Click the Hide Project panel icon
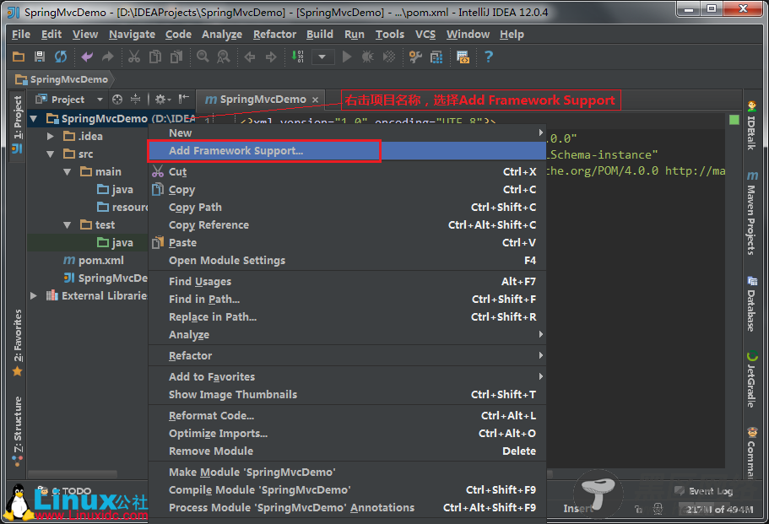 pyautogui.click(x=183, y=100)
